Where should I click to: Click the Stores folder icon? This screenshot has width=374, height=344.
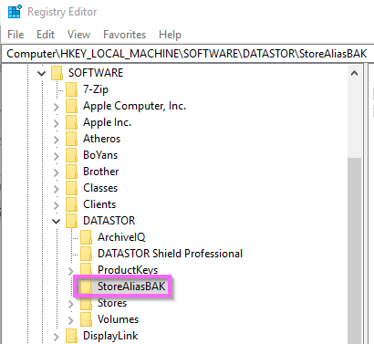pos(86,303)
